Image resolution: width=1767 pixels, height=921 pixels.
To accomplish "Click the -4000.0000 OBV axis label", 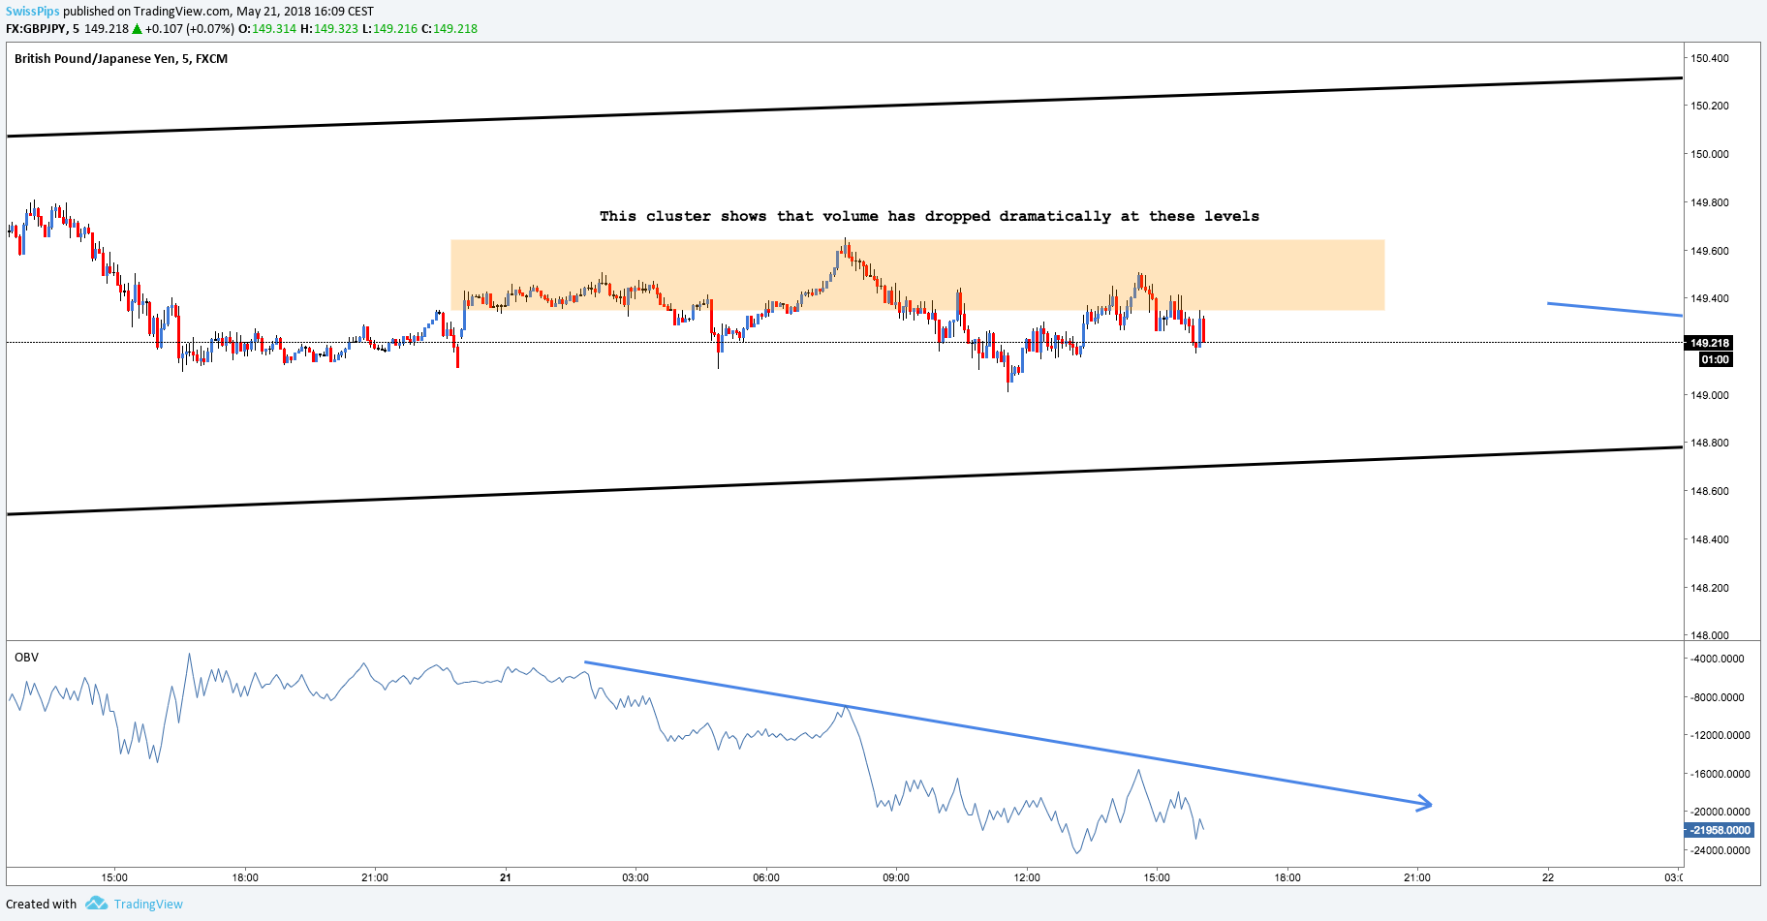I will pos(1718,659).
